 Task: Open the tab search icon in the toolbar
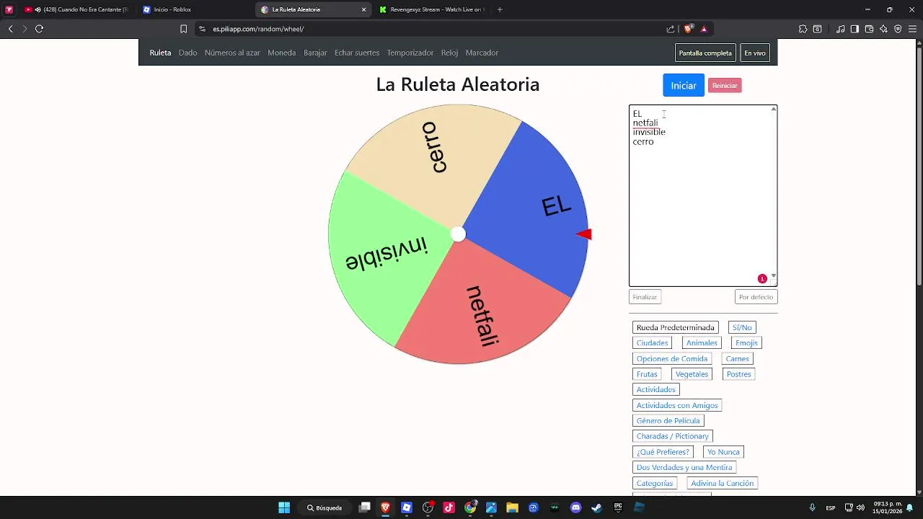click(817, 29)
